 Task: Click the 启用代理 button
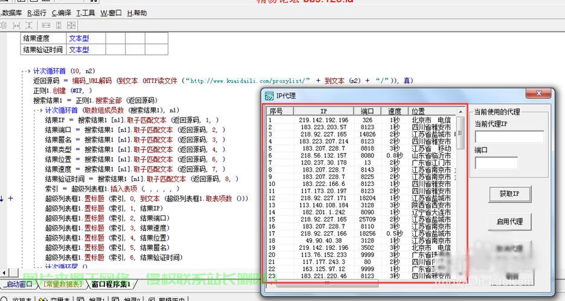coord(509,222)
